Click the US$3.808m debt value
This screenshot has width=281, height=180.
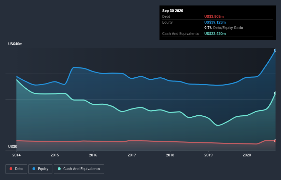[x=214, y=16]
